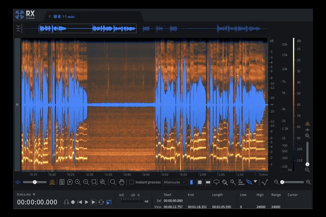
Task: Select the Brush selection tool
Action: point(224,182)
